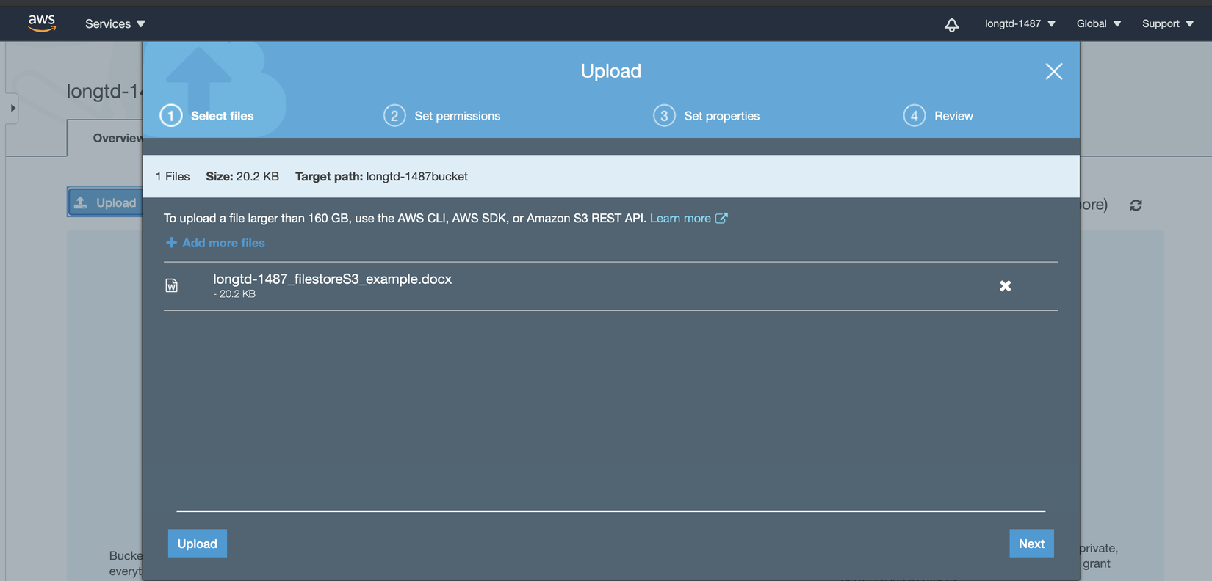1212x581 pixels.
Task: Select step 1 circle icon
Action: click(171, 116)
